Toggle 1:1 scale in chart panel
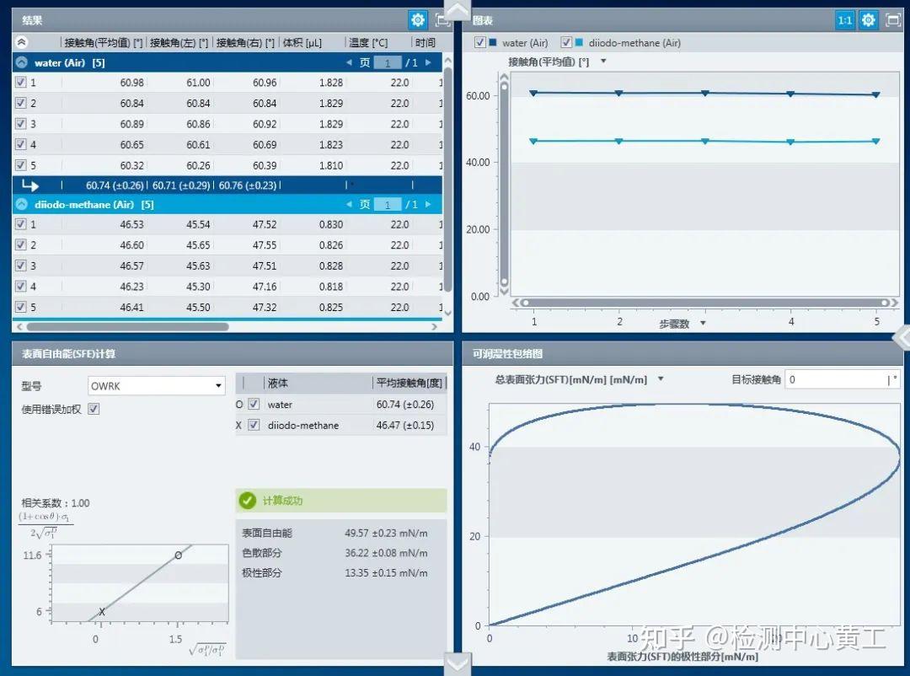 click(845, 20)
